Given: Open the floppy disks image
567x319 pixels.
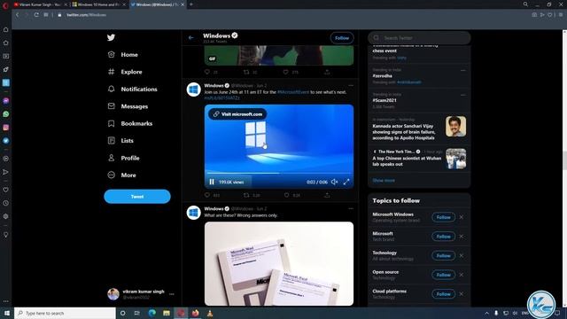Looking at the screenshot, I should 279,264.
